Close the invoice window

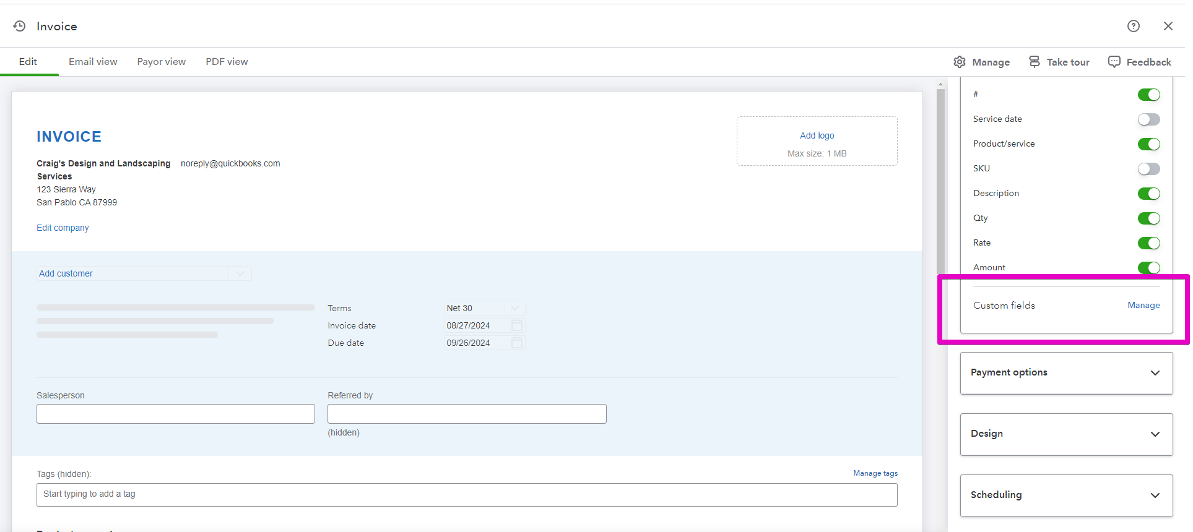(x=1168, y=26)
